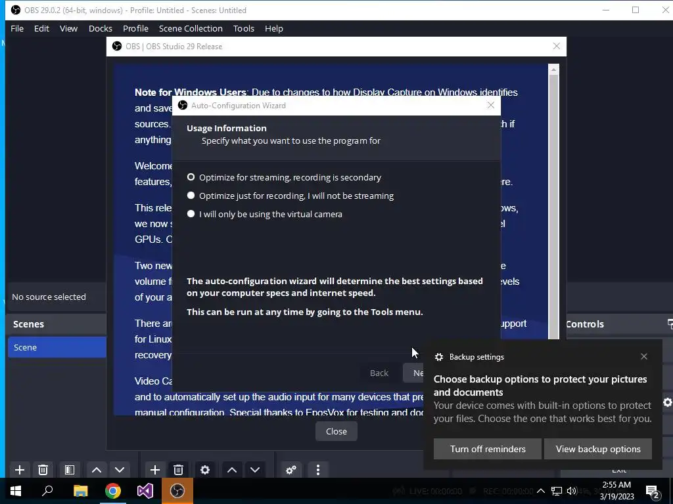The height and width of the screenshot is (504, 673).
Task: Remove the selected scene with the Scenes trash icon
Action: click(43, 470)
